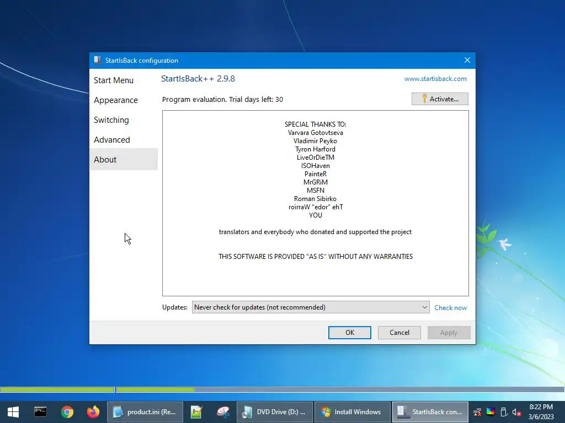Click the LiveOrDieTM credit line
This screenshot has height=423, width=565.
(x=315, y=158)
